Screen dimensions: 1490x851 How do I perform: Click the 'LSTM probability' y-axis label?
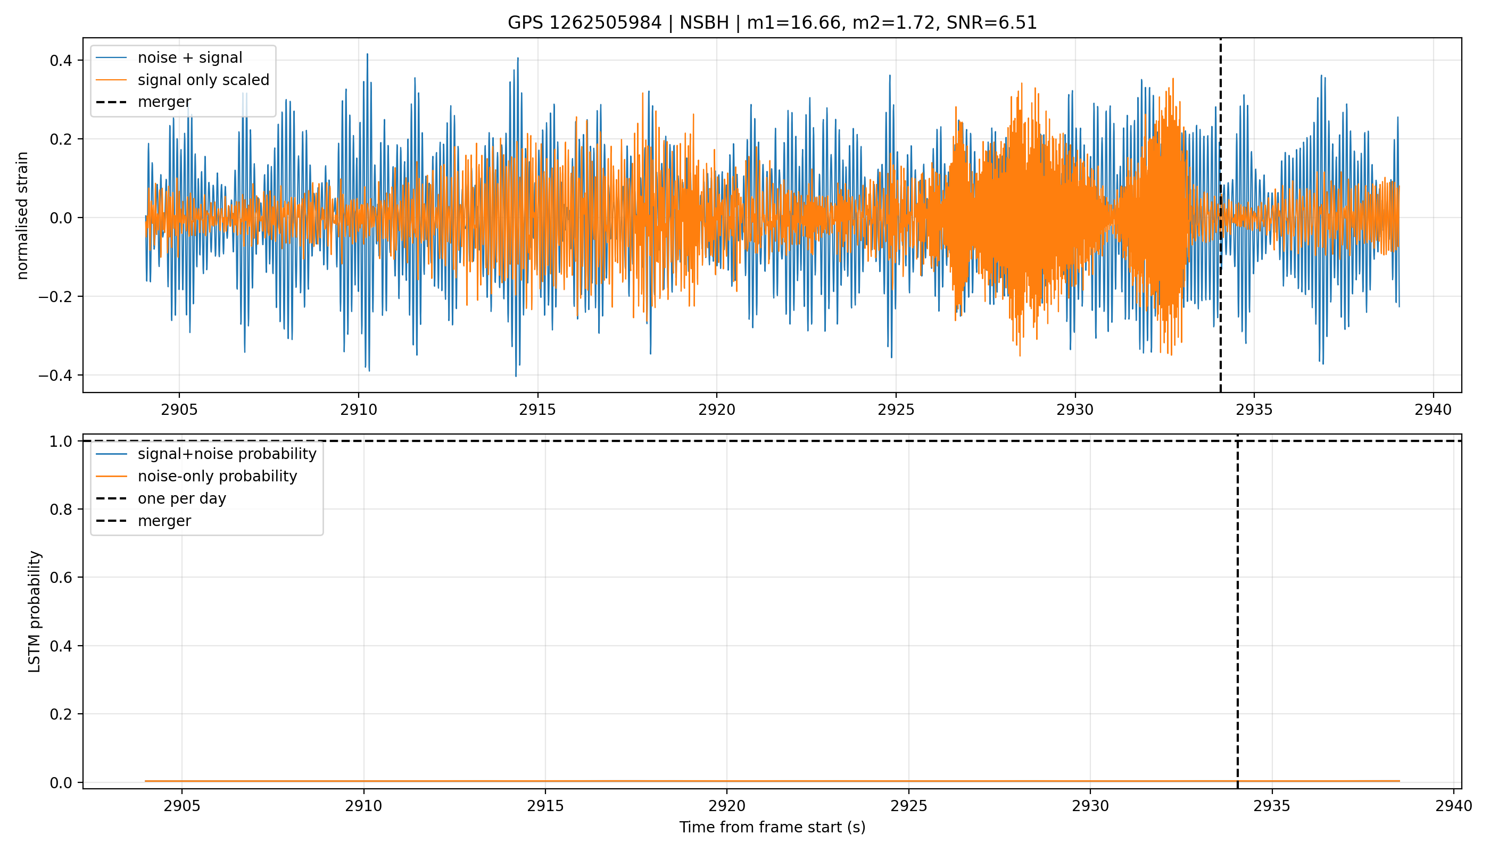point(35,611)
